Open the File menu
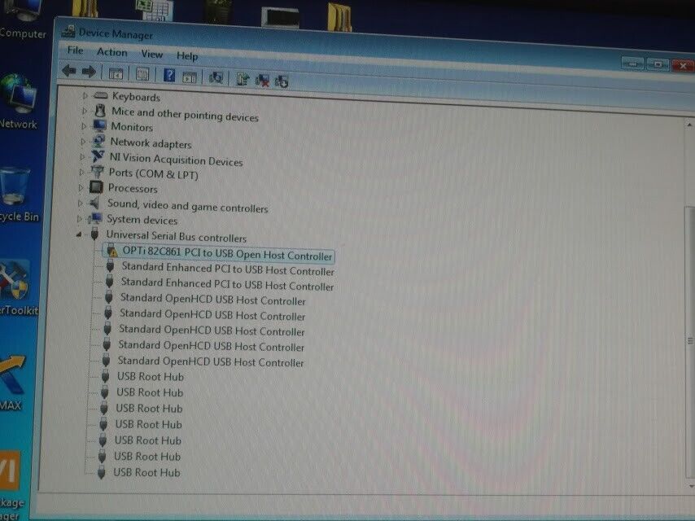Viewport: 695px width, 521px height. tap(76, 50)
